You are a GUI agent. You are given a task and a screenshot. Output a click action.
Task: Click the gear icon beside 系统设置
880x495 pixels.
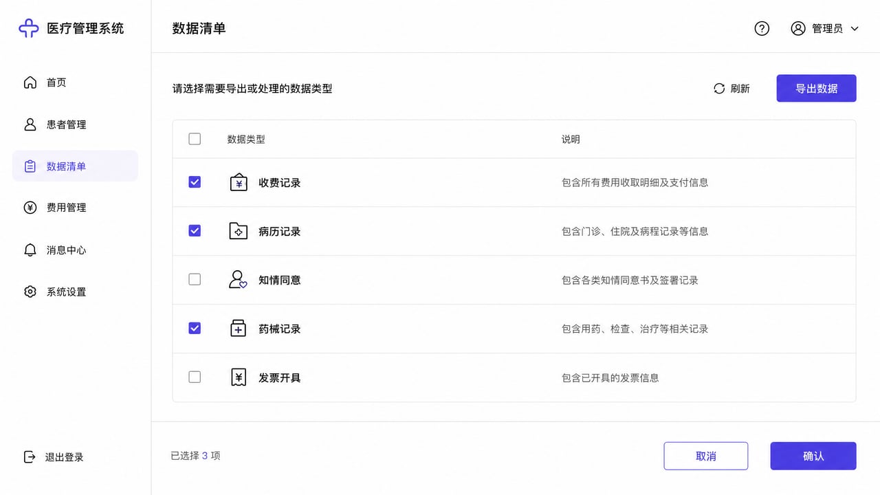[x=30, y=292]
